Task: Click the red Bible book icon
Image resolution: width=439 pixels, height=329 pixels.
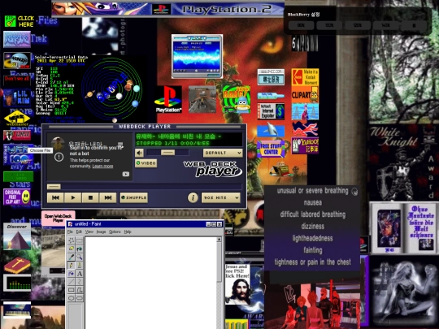Action: tap(17, 265)
